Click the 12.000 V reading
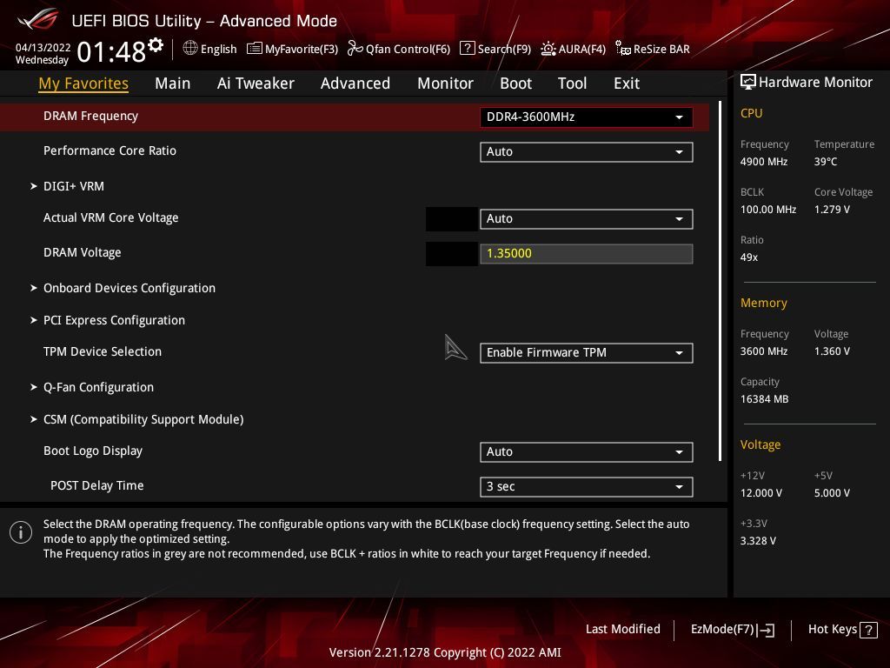Viewport: 890px width, 668px height. pyautogui.click(x=761, y=493)
